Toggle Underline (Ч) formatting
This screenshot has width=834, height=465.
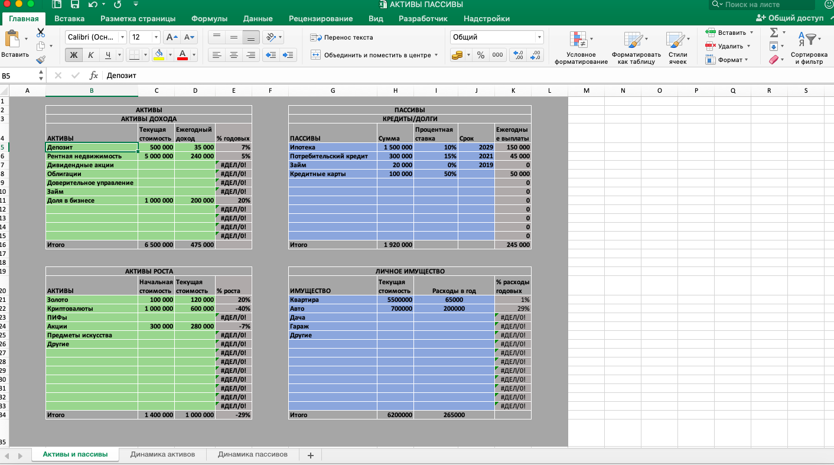(108, 55)
